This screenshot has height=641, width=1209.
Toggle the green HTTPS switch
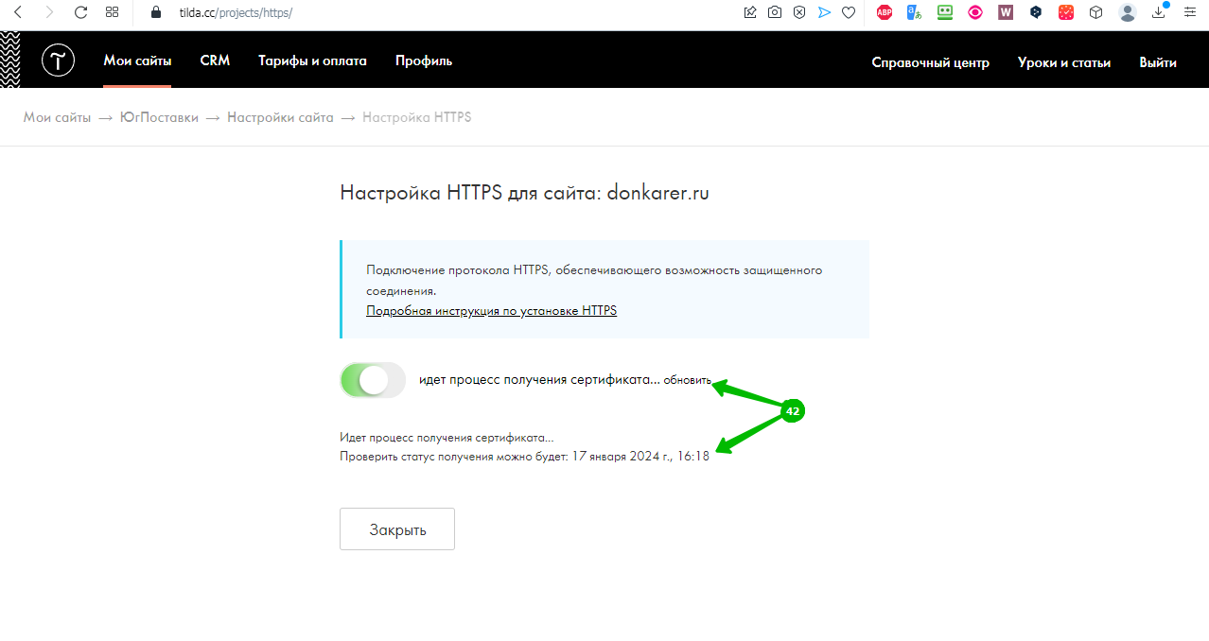click(x=373, y=380)
